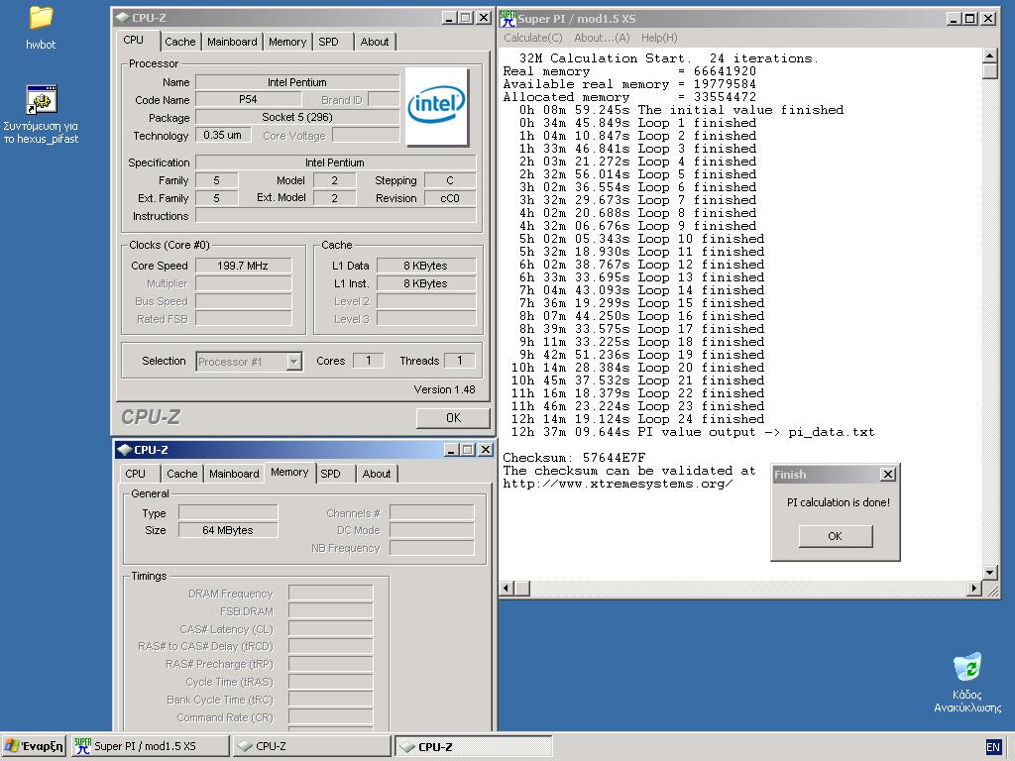Open SPD tab in bottom CPU-Z window
The width and height of the screenshot is (1015, 761).
[x=331, y=474]
